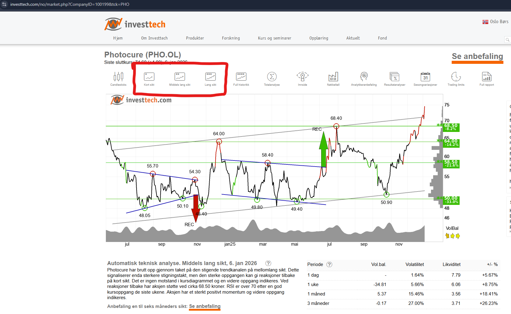
Task: Select the Kort sikt chart icon
Action: 149,79
